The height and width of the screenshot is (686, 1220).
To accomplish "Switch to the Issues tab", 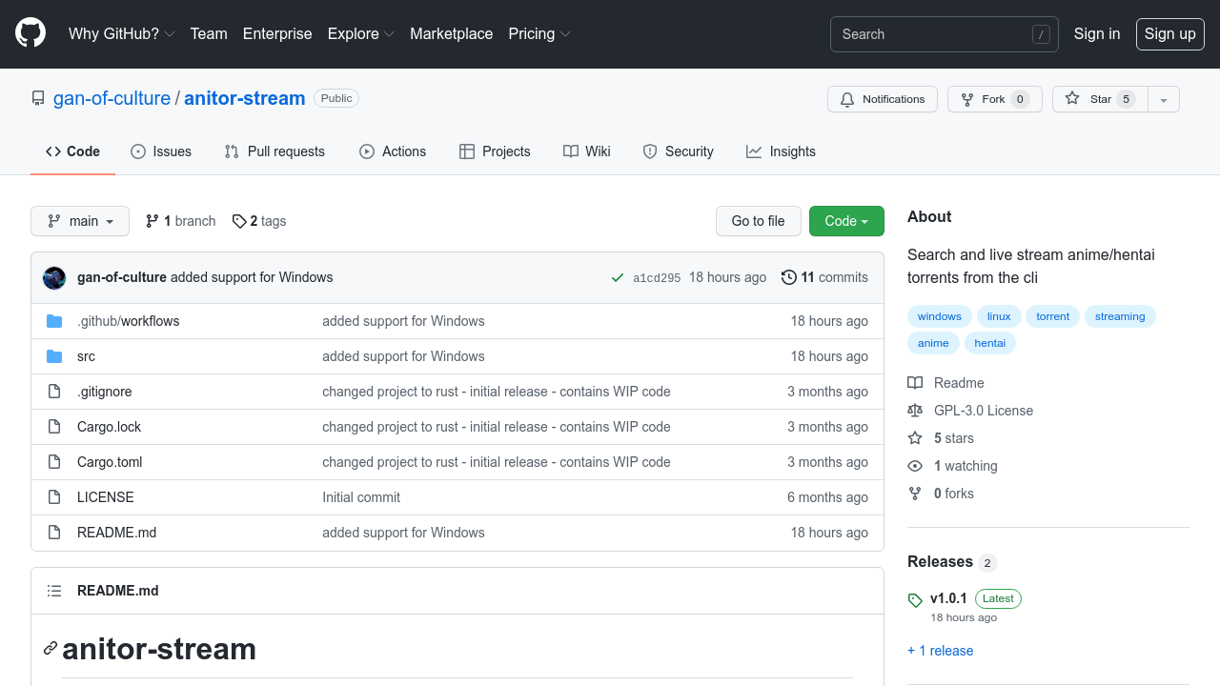I will pyautogui.click(x=161, y=151).
